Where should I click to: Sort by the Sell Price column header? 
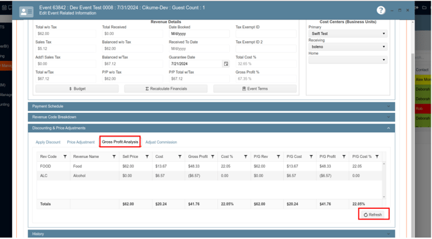pos(130,157)
